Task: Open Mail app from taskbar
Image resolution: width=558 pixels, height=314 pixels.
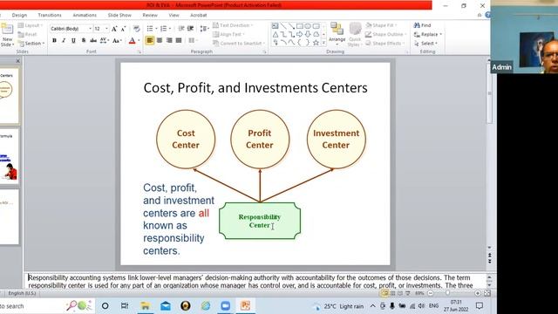Action: pos(166,306)
